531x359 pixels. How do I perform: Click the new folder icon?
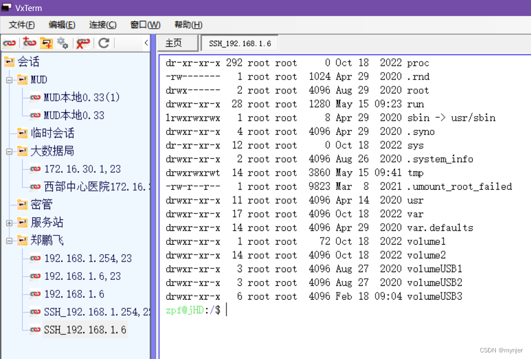point(46,43)
